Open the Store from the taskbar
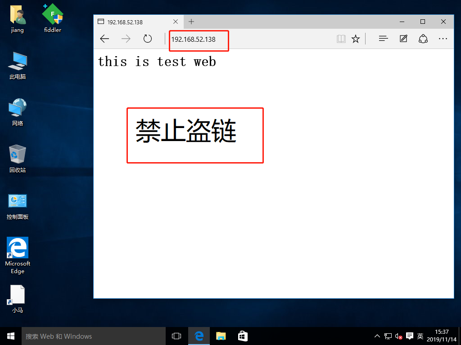The image size is (461, 345). [x=243, y=336]
